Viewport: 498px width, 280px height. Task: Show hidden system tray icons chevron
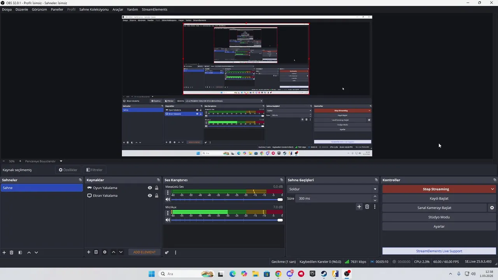pyautogui.click(x=451, y=274)
